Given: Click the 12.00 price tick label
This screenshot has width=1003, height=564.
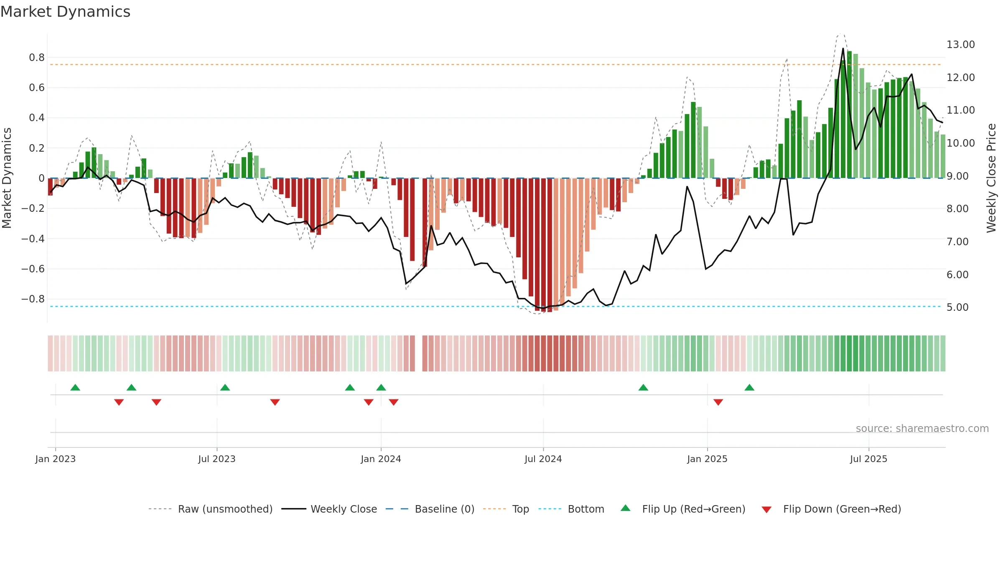Looking at the screenshot, I should point(961,77).
